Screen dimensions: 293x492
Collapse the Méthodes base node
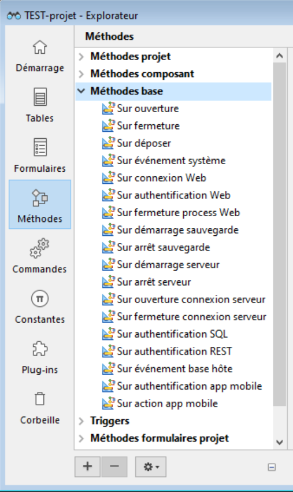[81, 91]
